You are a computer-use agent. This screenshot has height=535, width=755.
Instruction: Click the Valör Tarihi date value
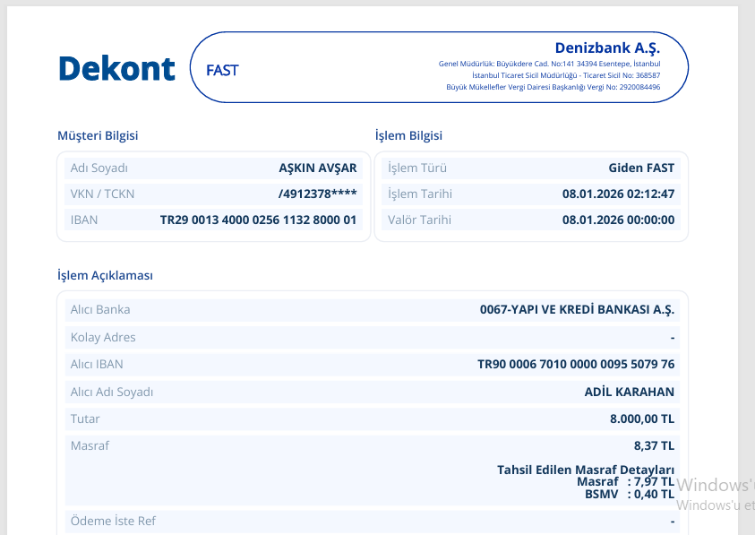618,220
